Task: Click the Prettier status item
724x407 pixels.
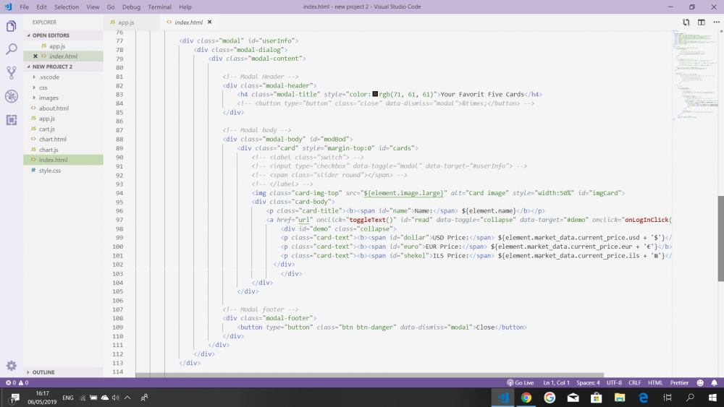Action: 679,382
